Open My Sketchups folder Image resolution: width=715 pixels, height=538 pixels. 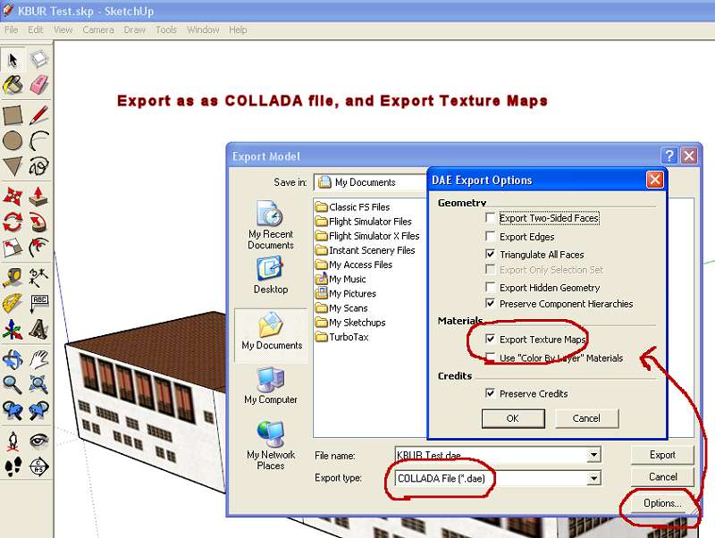(350, 323)
